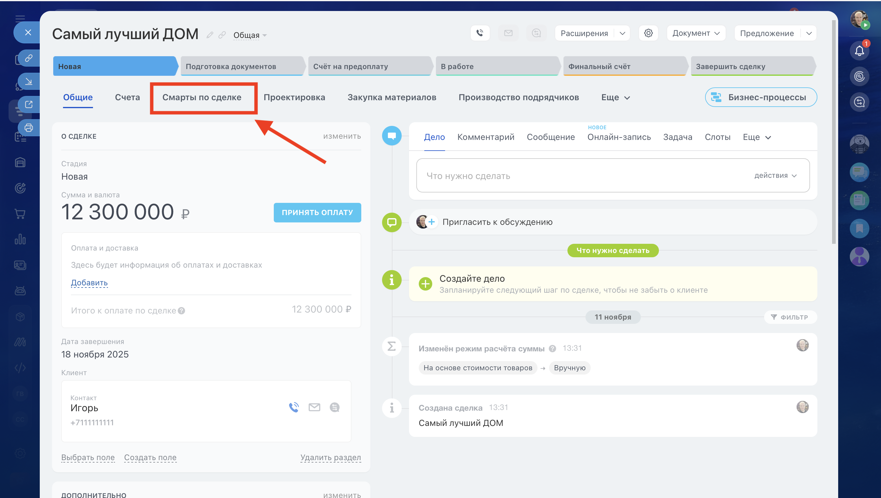The height and width of the screenshot is (498, 881).
Task: Click the print icon on left panel
Action: coord(29,128)
